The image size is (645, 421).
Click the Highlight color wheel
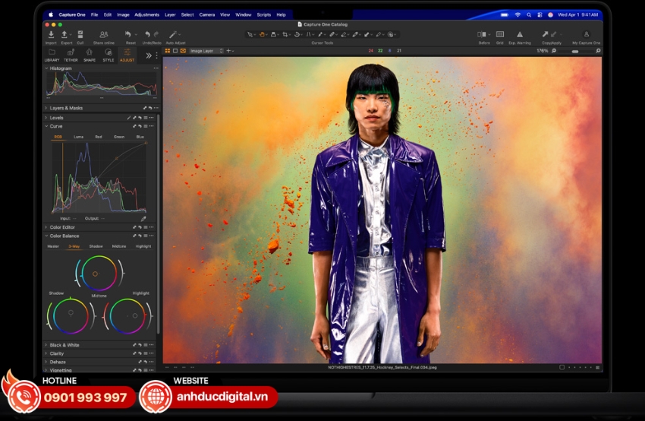click(127, 315)
